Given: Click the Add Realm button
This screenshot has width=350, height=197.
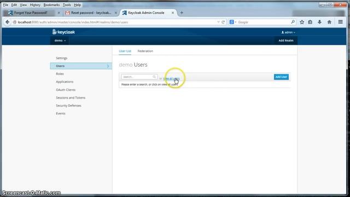Looking at the screenshot, I should (x=286, y=40).
